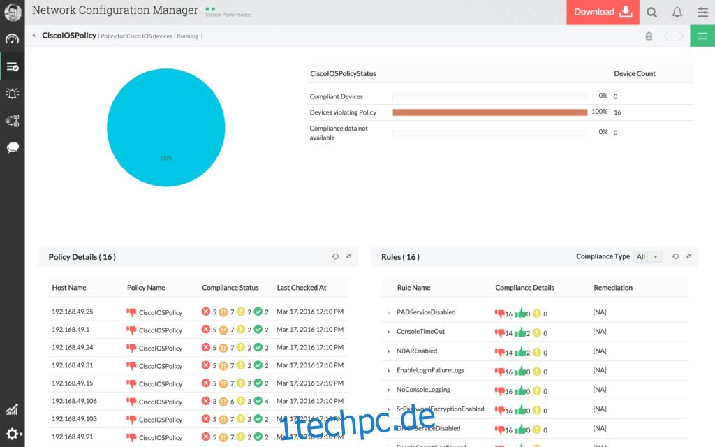Go to previous policy arrow

click(x=665, y=36)
